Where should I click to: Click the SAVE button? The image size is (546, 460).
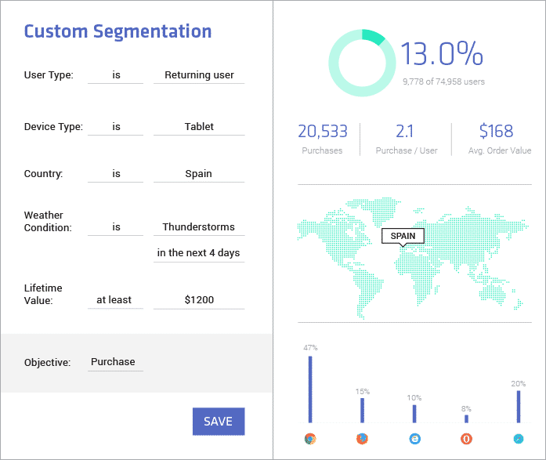[x=218, y=422]
